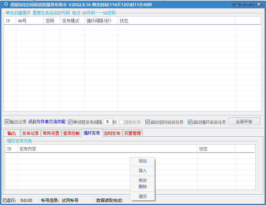Click the 发布内容 column header

pyautogui.click(x=107, y=149)
